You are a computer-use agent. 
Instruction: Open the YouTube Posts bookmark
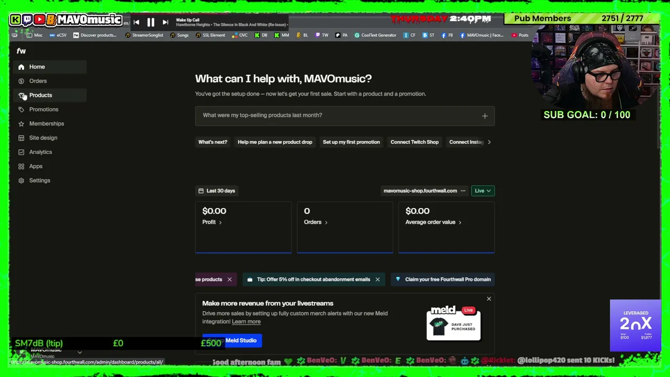pos(520,35)
